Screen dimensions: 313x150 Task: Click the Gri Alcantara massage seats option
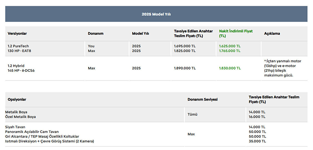pos(42,136)
